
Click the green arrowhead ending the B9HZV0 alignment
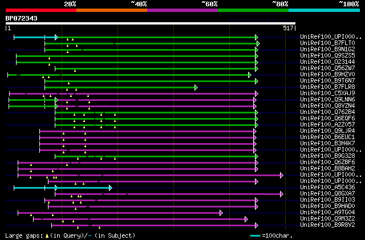[x=250, y=75]
